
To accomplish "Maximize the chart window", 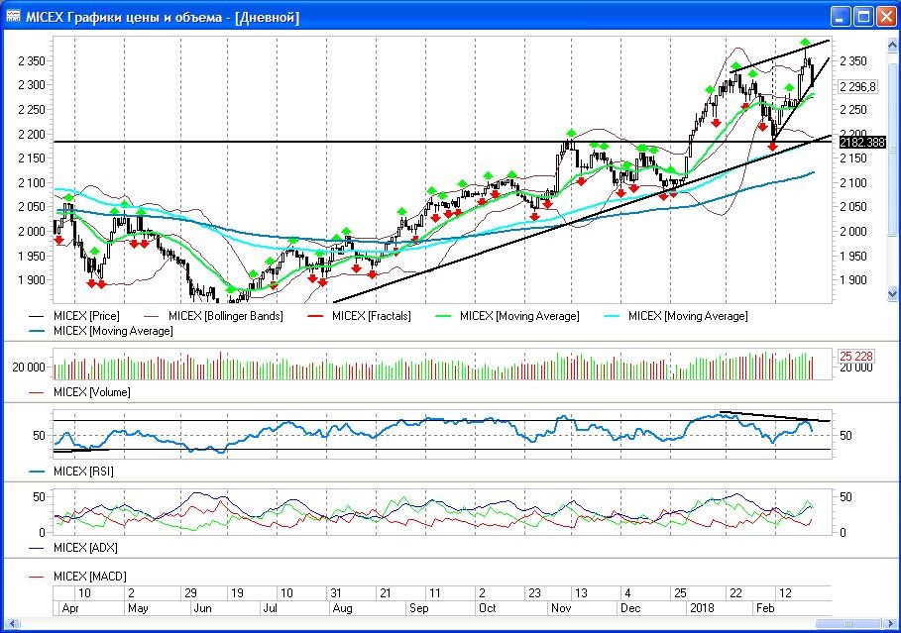I will tap(862, 17).
